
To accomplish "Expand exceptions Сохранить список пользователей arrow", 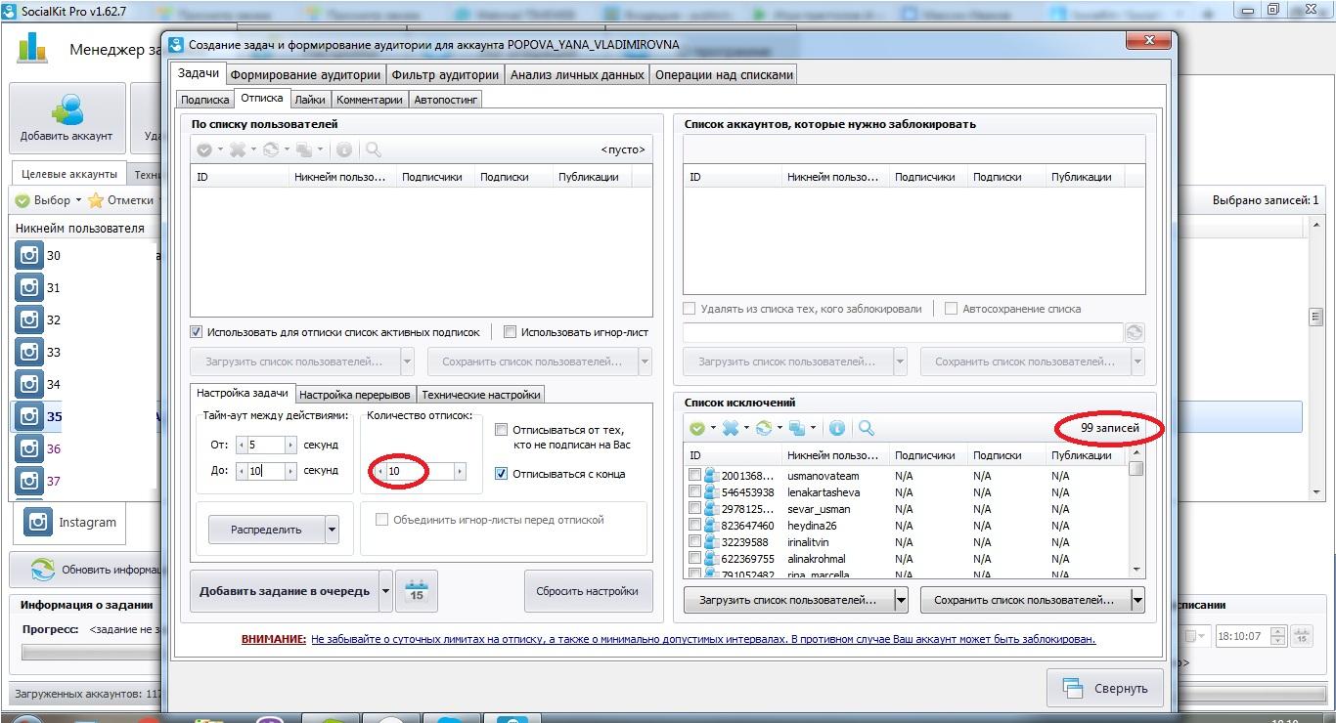I will (x=1137, y=600).
